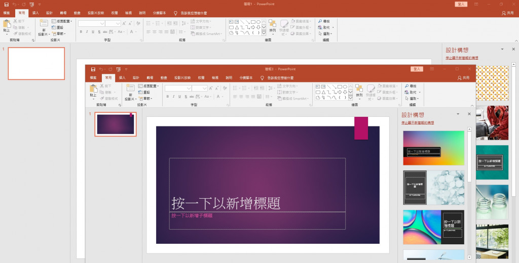Click New Slide icon in 簡報1 window
The height and width of the screenshot is (263, 519).
44,23
